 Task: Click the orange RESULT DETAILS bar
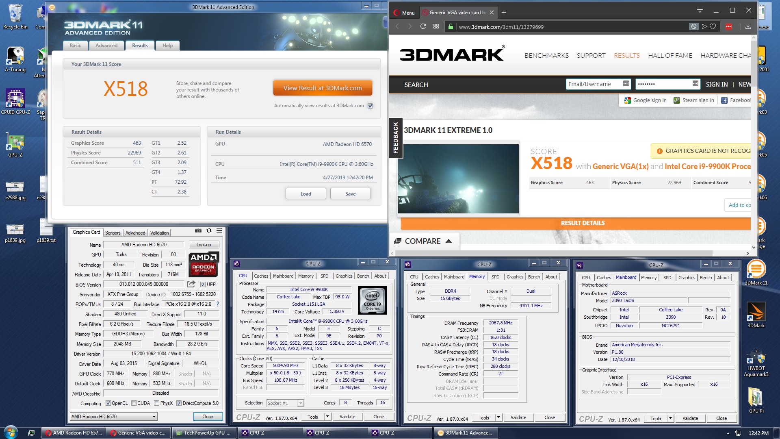pos(576,223)
